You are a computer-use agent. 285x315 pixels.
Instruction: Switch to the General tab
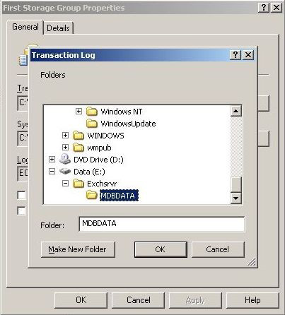click(25, 27)
